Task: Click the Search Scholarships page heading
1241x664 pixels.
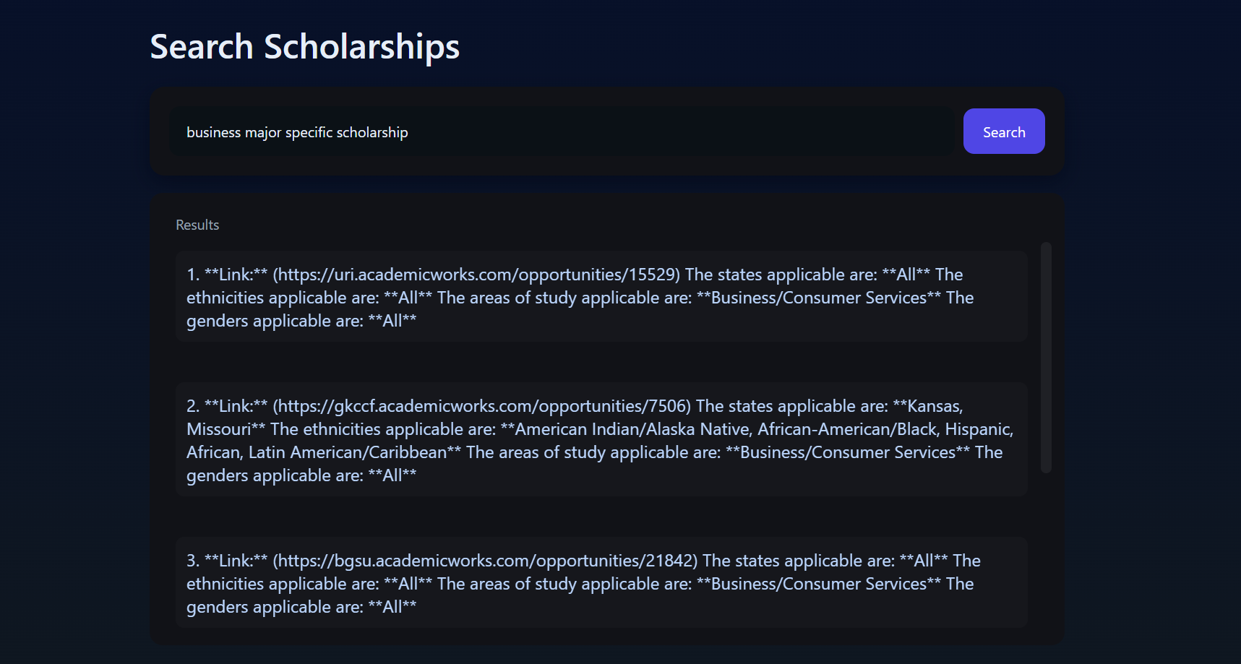Action: pyautogui.click(x=304, y=47)
